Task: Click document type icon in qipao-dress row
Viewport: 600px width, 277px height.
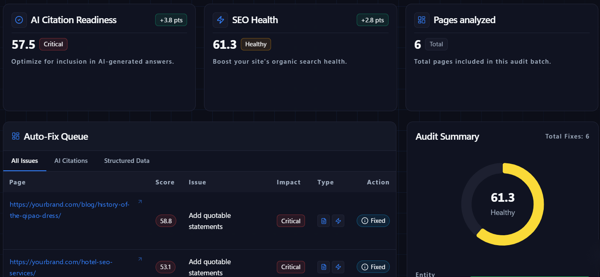Action: click(x=324, y=221)
